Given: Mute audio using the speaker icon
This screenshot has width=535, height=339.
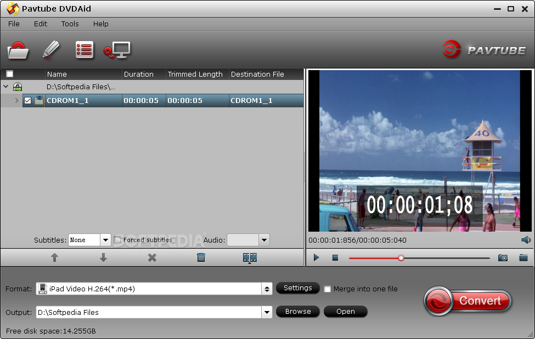Looking at the screenshot, I should point(526,240).
